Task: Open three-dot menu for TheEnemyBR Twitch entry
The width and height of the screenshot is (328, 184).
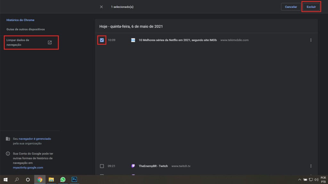Action: 311,166
